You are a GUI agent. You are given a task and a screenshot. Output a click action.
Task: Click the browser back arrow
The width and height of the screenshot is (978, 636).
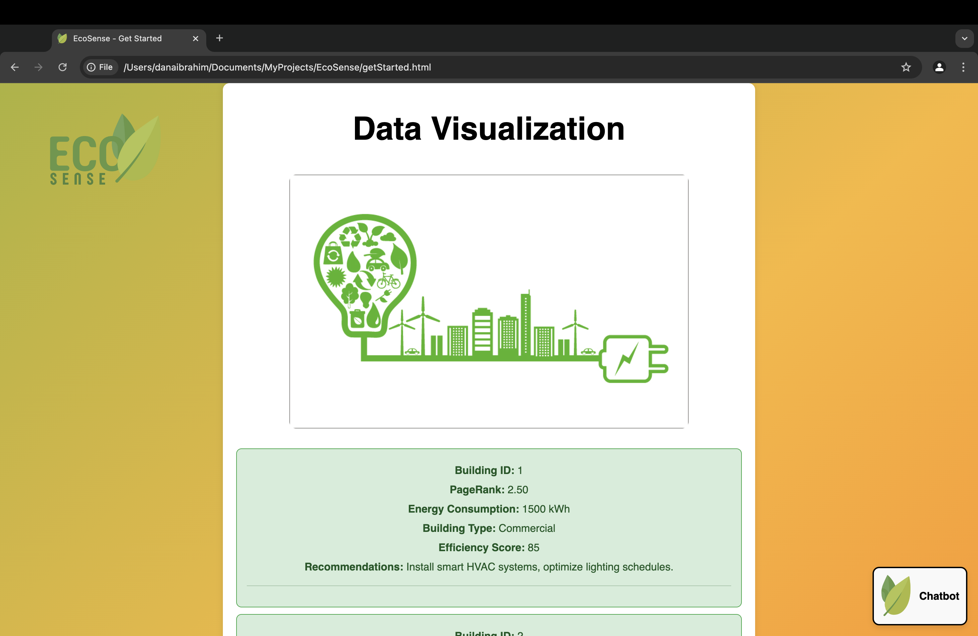tap(15, 67)
